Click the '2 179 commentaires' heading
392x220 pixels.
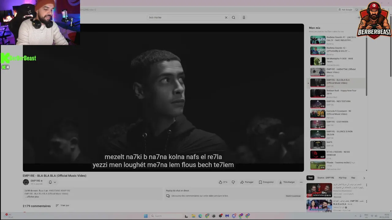pos(36,206)
